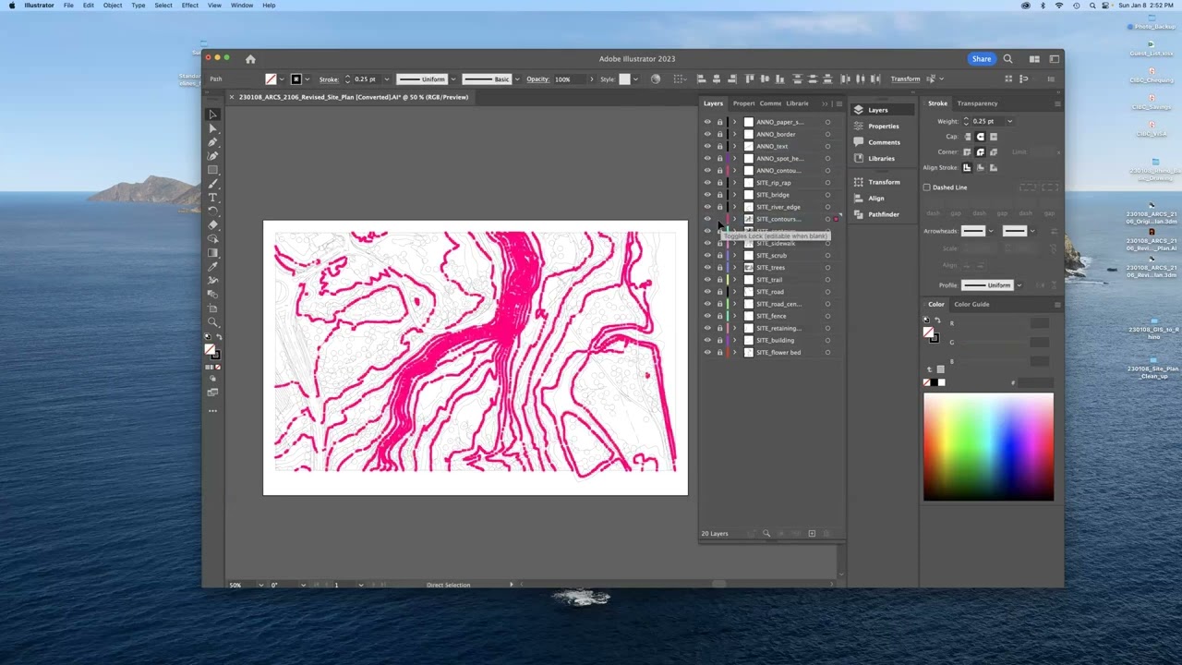
Task: Toggle lock on SITE_flower bed layer
Action: click(719, 353)
